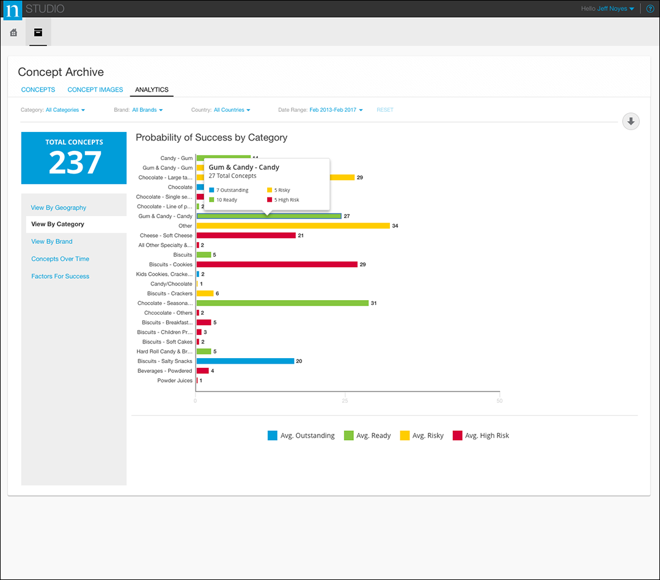Viewport: 660px width, 580px height.
Task: Click the 'Gum & Candy - Gum' label
Action: (x=167, y=168)
